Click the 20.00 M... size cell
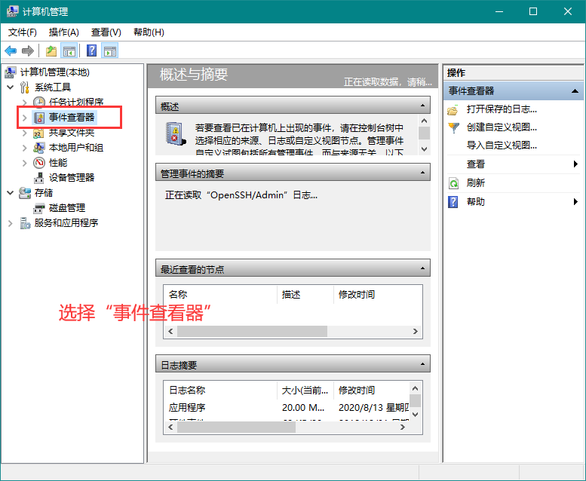This screenshot has height=481, width=586. point(303,407)
